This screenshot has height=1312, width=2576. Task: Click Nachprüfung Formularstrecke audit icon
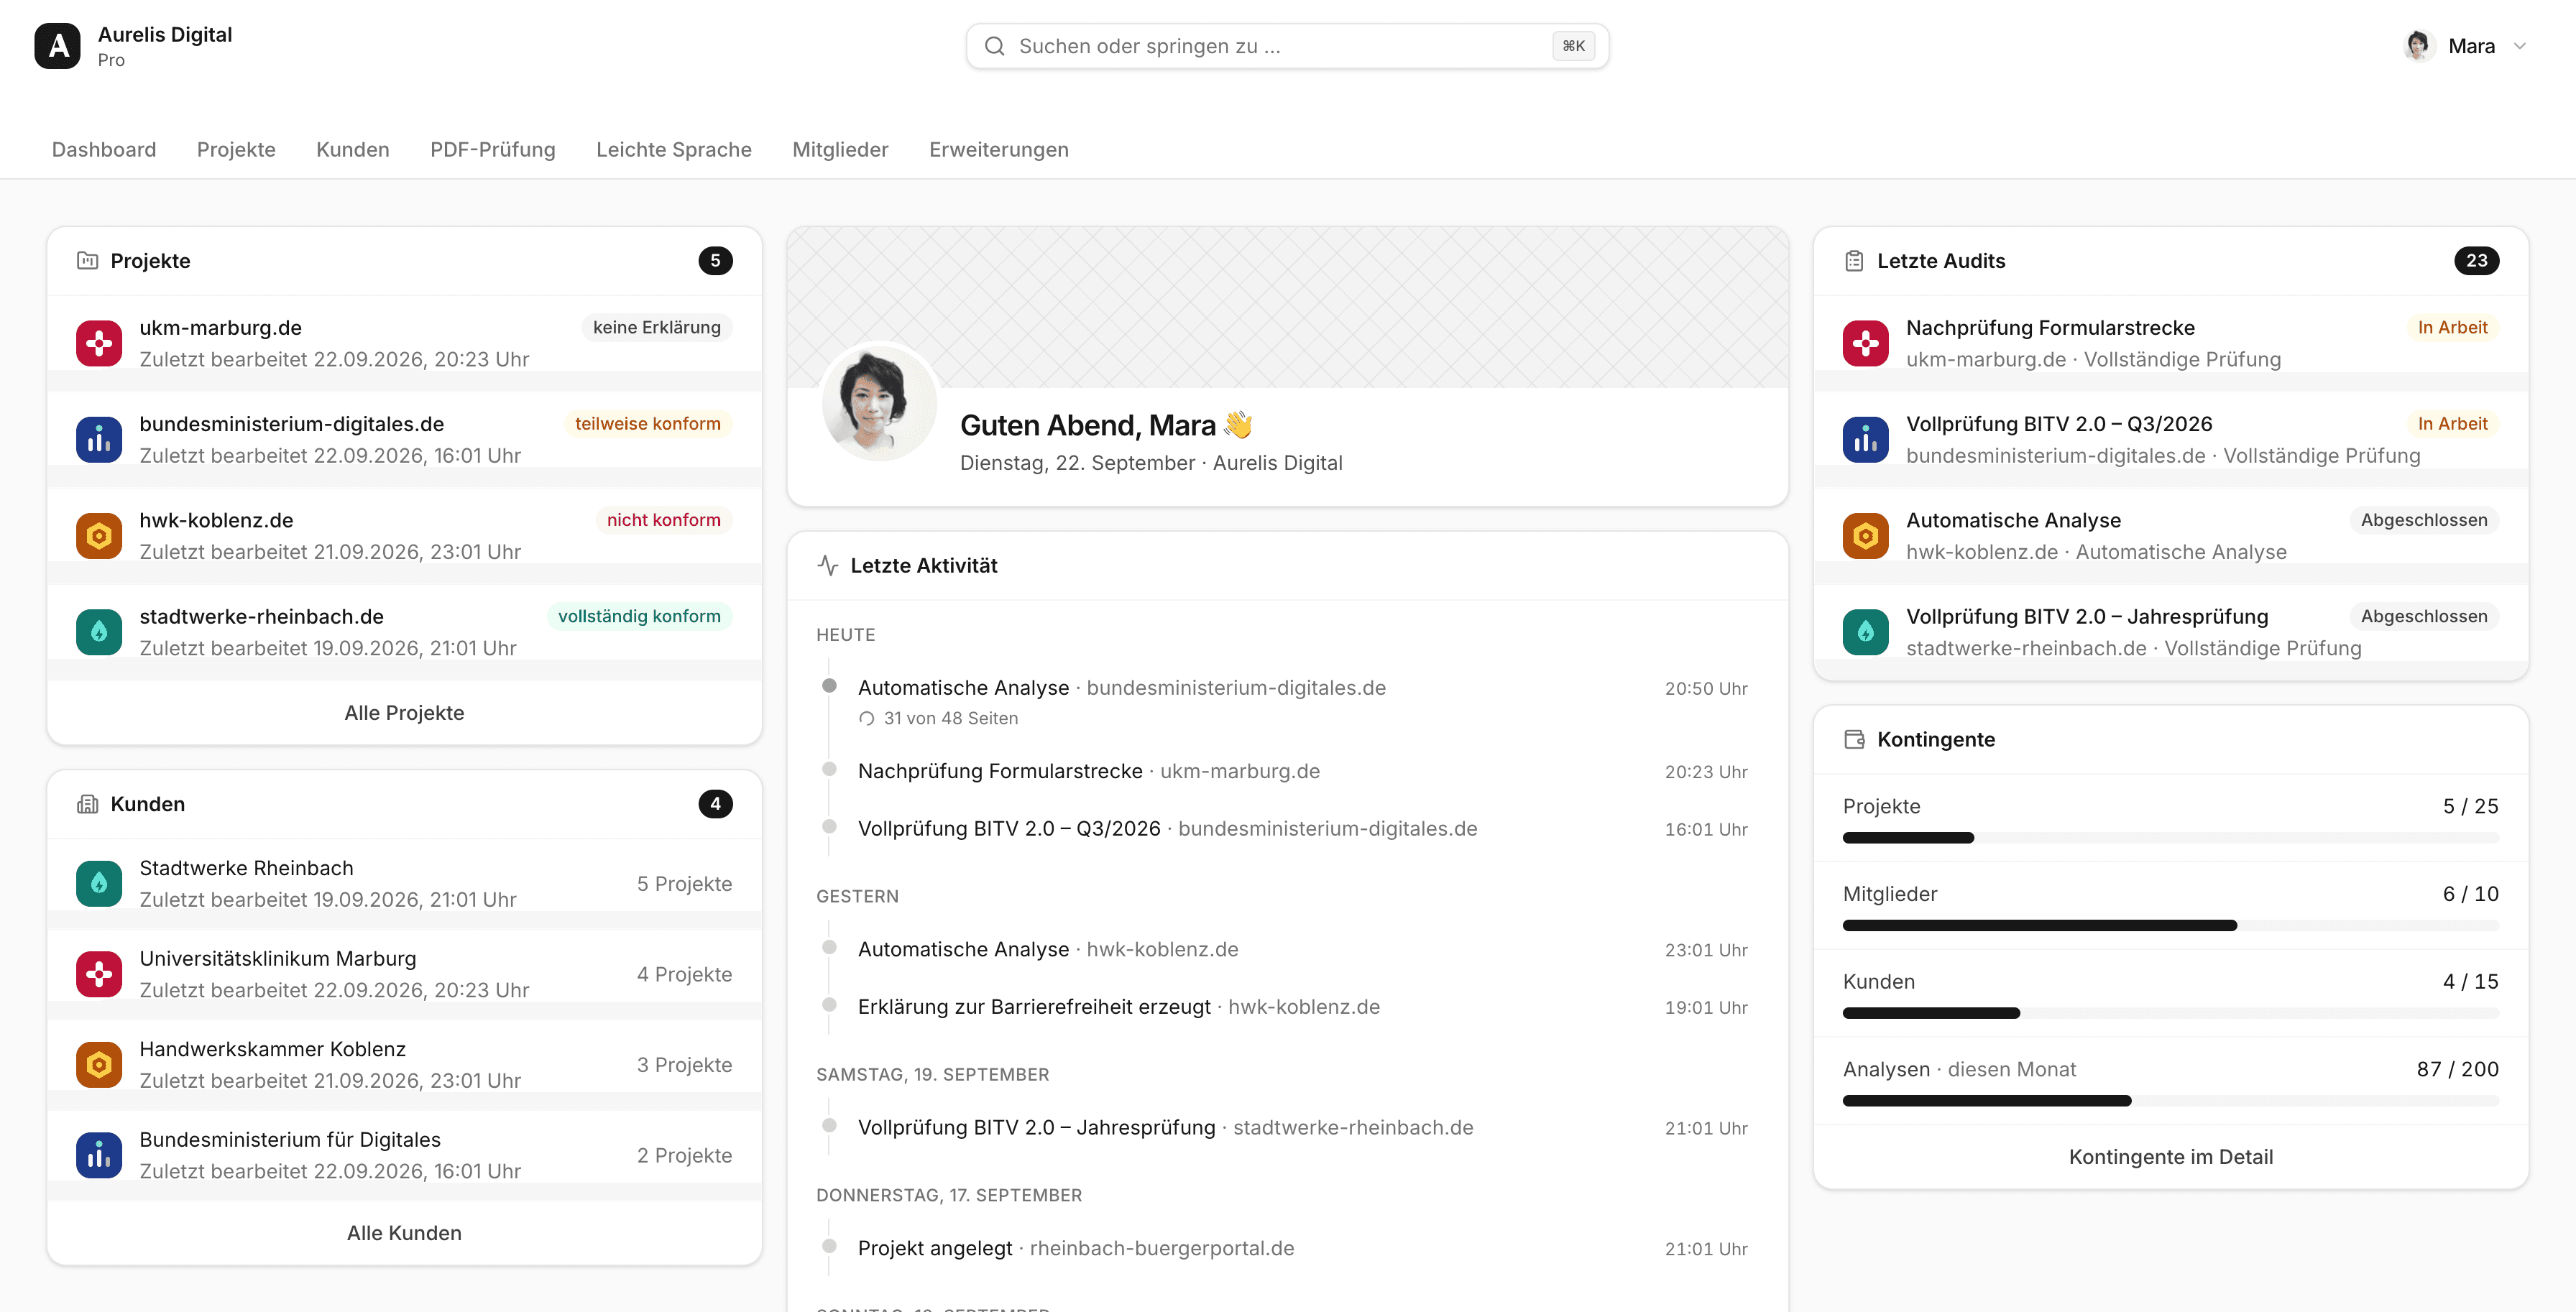pyautogui.click(x=1866, y=343)
